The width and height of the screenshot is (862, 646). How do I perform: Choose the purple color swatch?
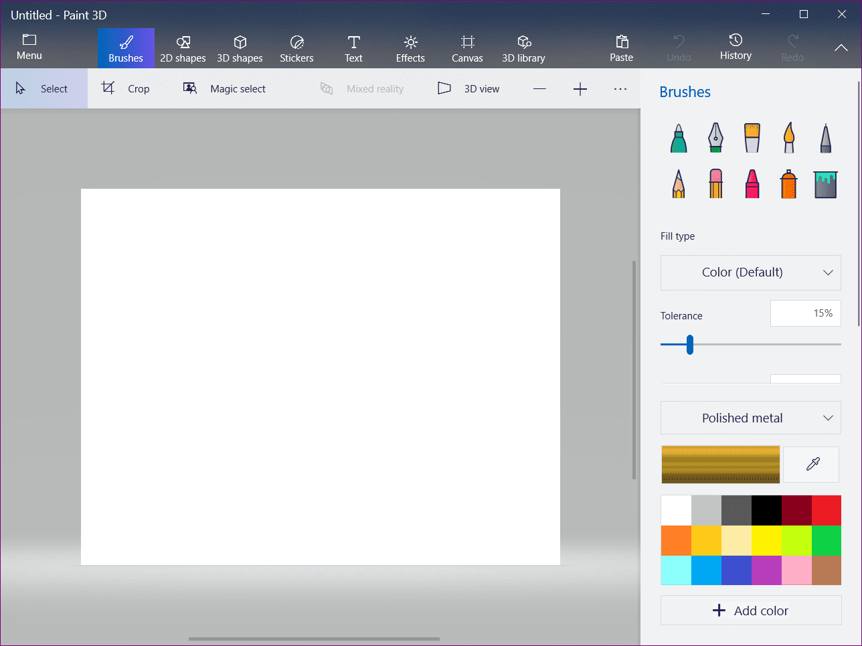[x=766, y=570]
